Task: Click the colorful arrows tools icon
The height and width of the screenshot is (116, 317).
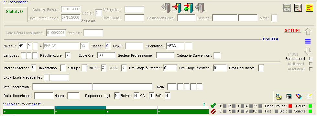Action: tap(299, 96)
